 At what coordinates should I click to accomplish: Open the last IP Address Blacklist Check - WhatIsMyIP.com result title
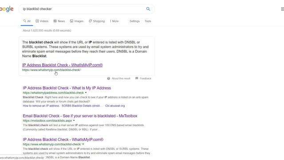click(63, 140)
